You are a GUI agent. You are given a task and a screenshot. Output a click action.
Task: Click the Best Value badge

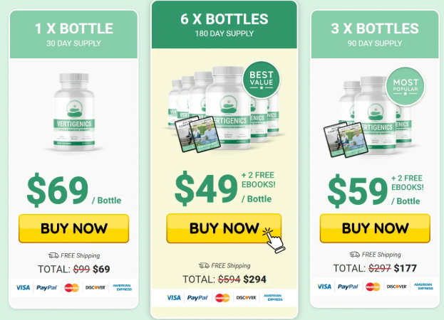(x=261, y=80)
